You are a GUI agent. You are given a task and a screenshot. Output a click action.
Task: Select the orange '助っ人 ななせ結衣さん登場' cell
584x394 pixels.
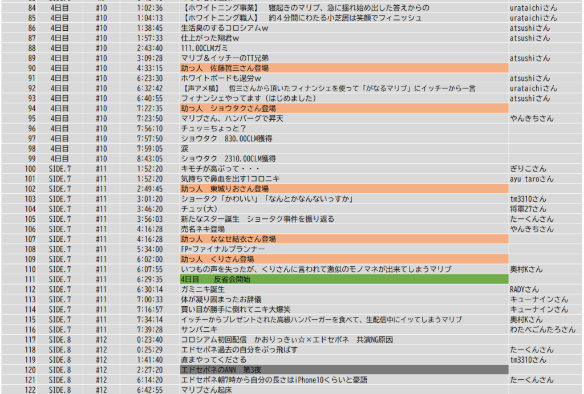point(343,239)
